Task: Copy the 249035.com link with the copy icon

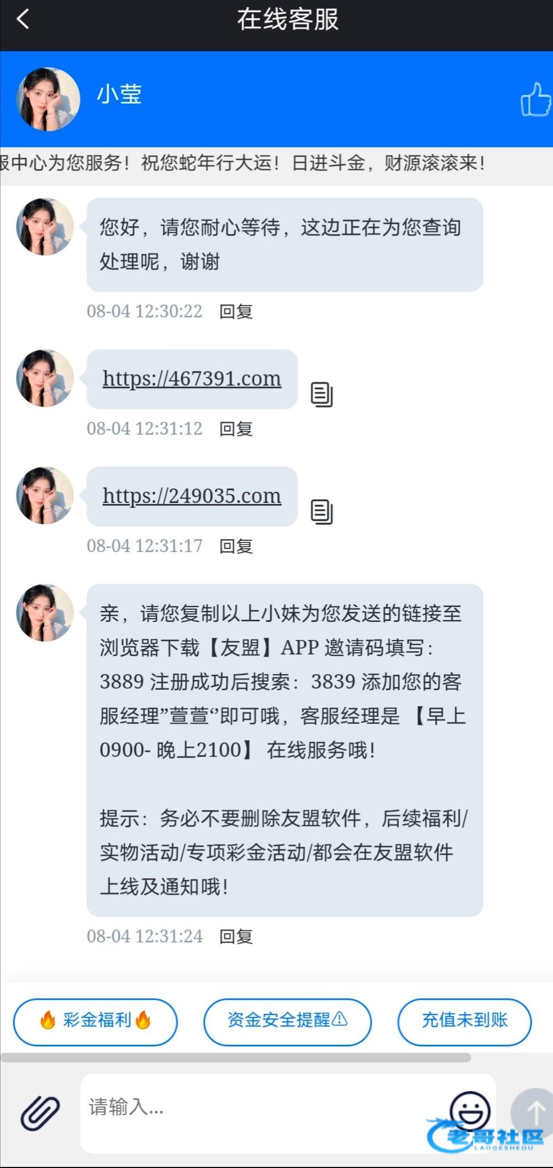Action: click(322, 512)
